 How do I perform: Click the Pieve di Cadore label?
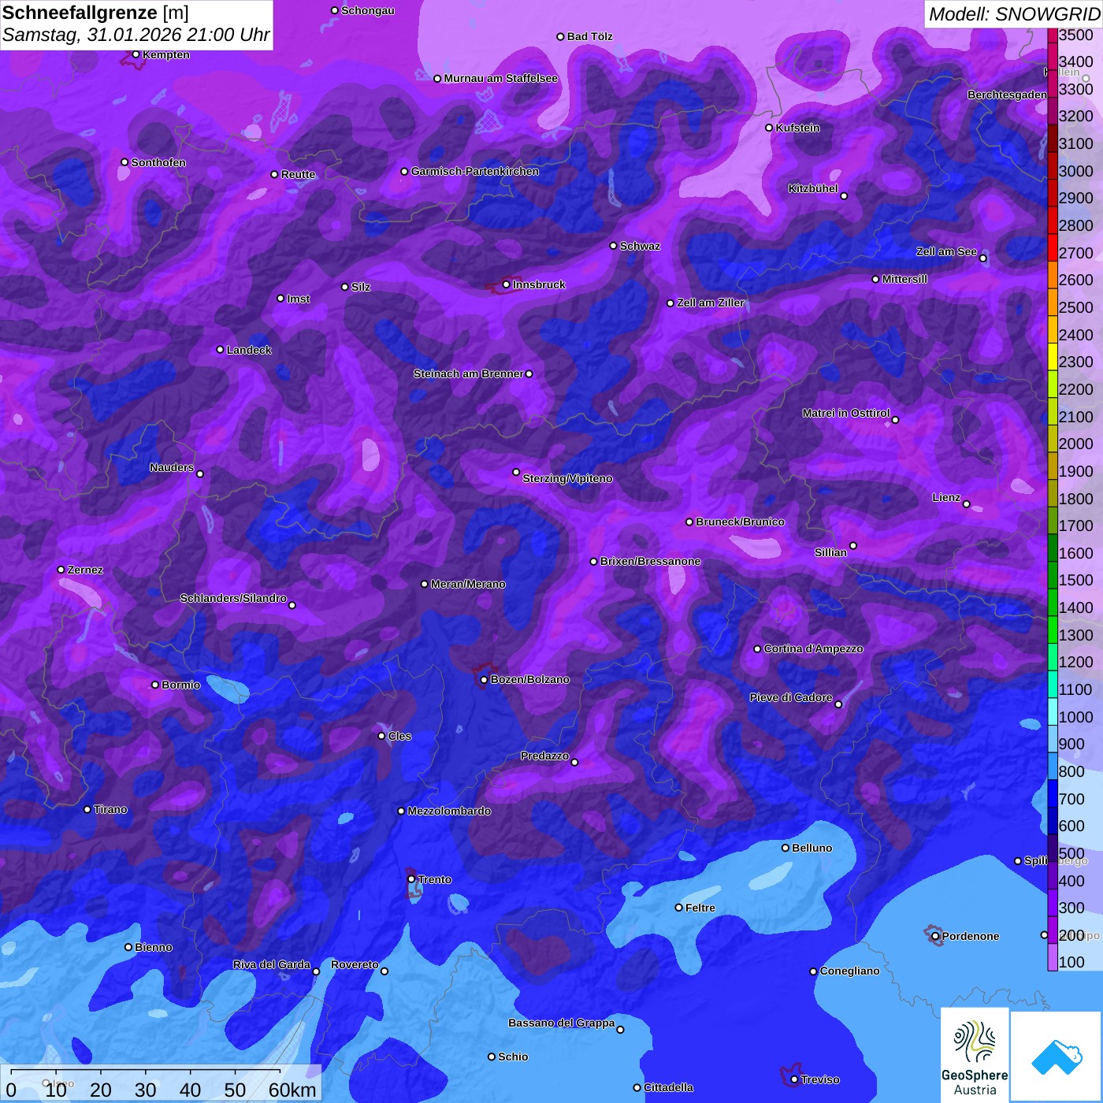[791, 697]
